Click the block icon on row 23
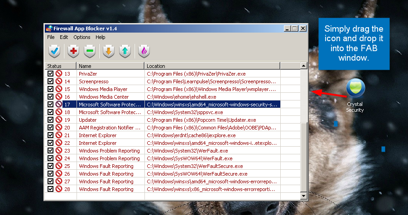Screen dimensions: 408x215 [59, 151]
